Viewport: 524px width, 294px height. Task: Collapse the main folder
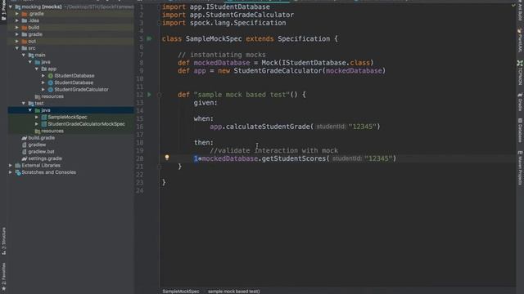(24, 55)
